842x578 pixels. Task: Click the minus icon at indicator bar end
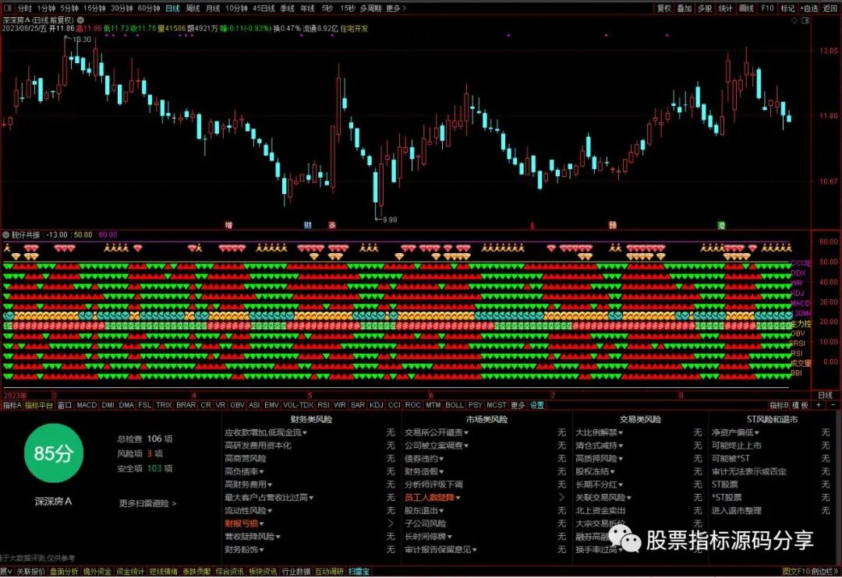(x=833, y=405)
